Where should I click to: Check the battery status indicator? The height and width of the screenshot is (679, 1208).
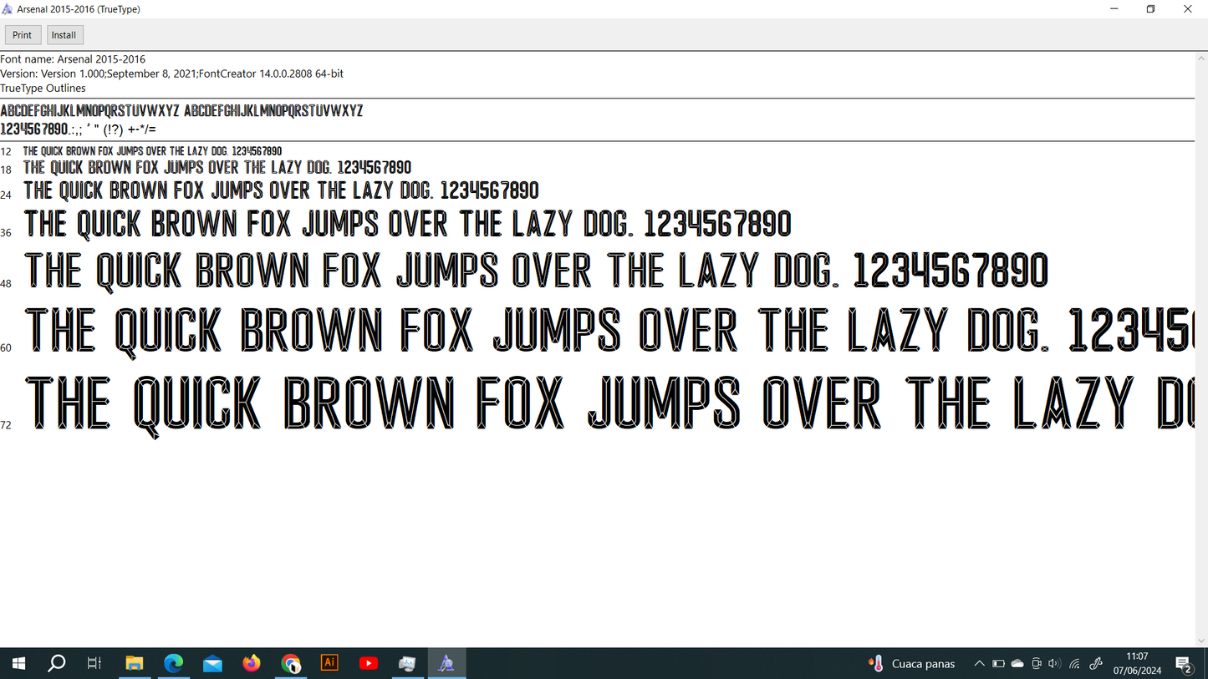998,663
